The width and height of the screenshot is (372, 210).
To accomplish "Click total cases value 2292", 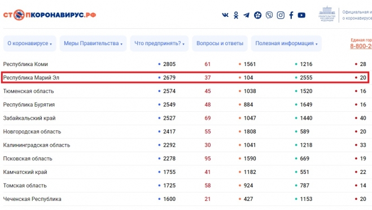I will click(x=169, y=145).
